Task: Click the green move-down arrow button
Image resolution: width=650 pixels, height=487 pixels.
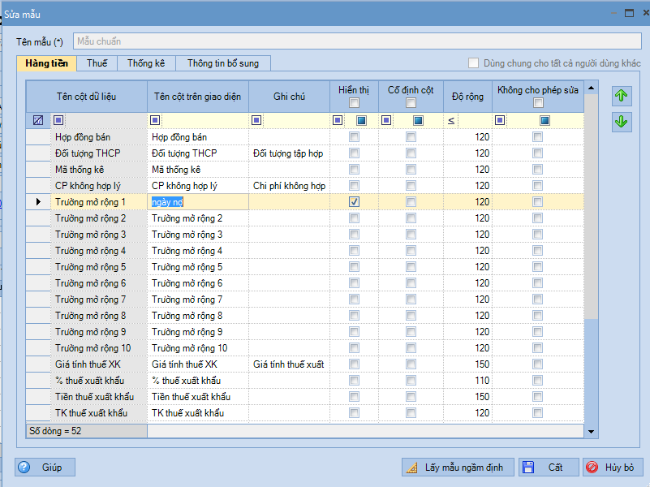Action: tap(622, 123)
